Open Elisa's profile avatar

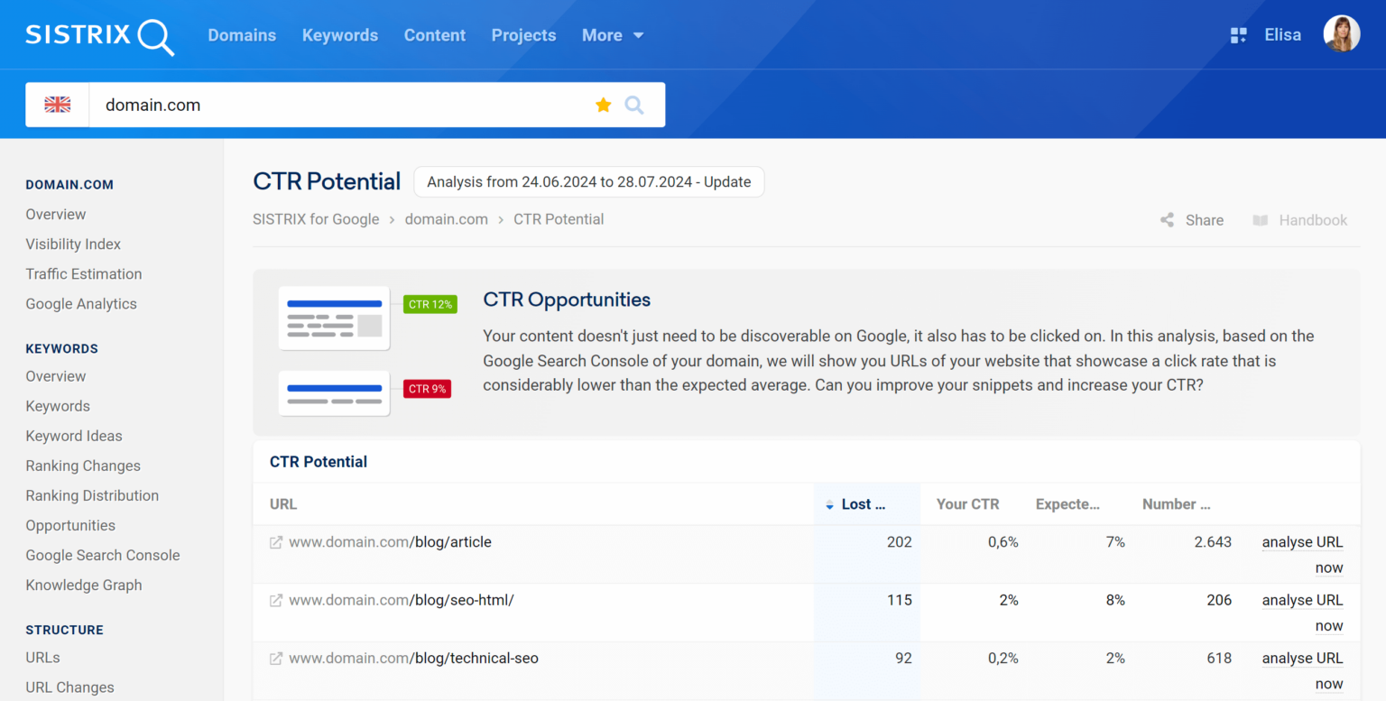(1341, 34)
